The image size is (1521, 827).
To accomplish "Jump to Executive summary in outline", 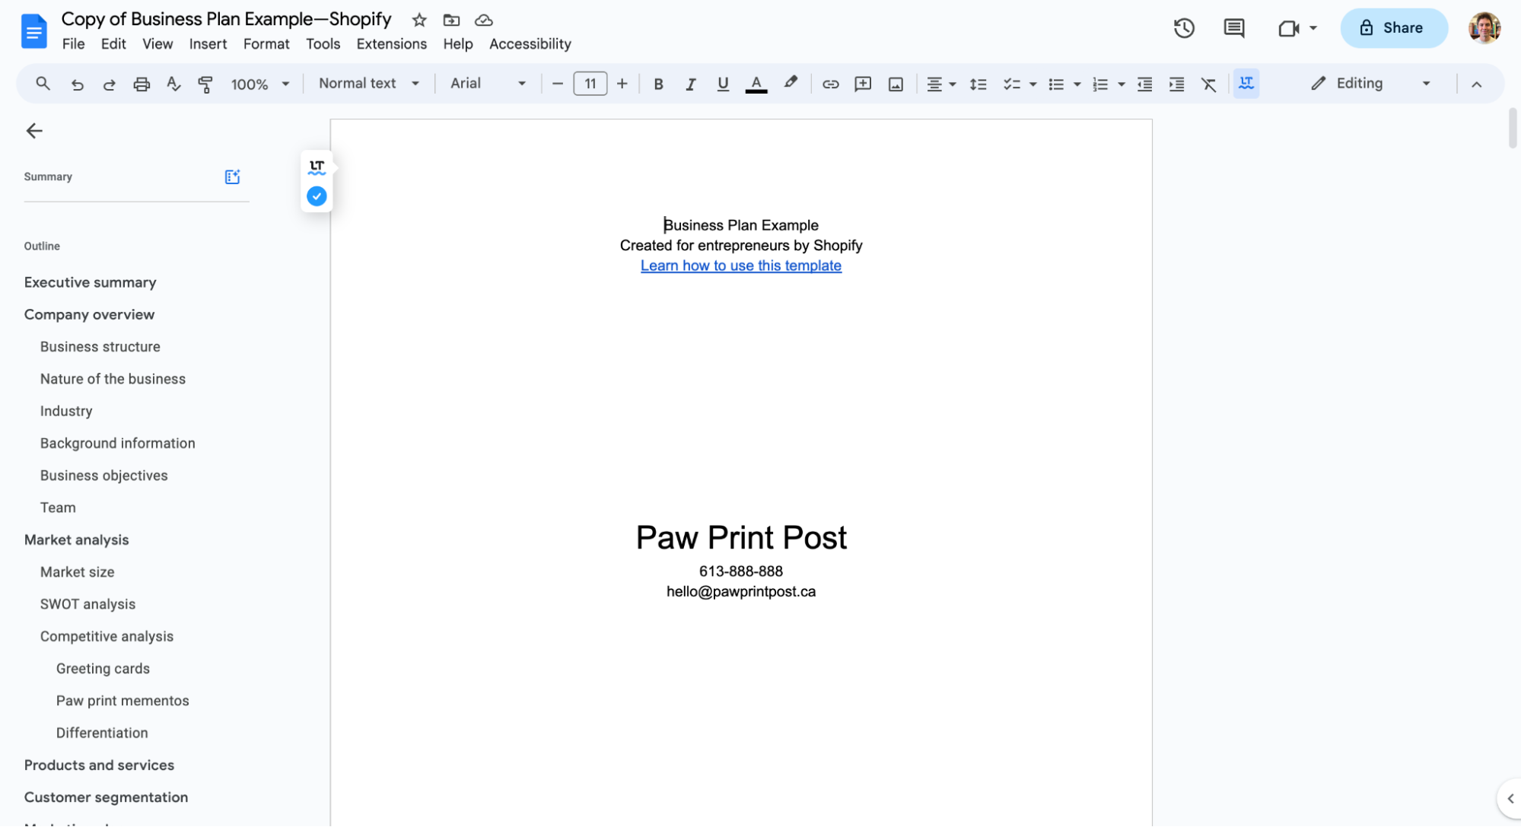I will (90, 282).
